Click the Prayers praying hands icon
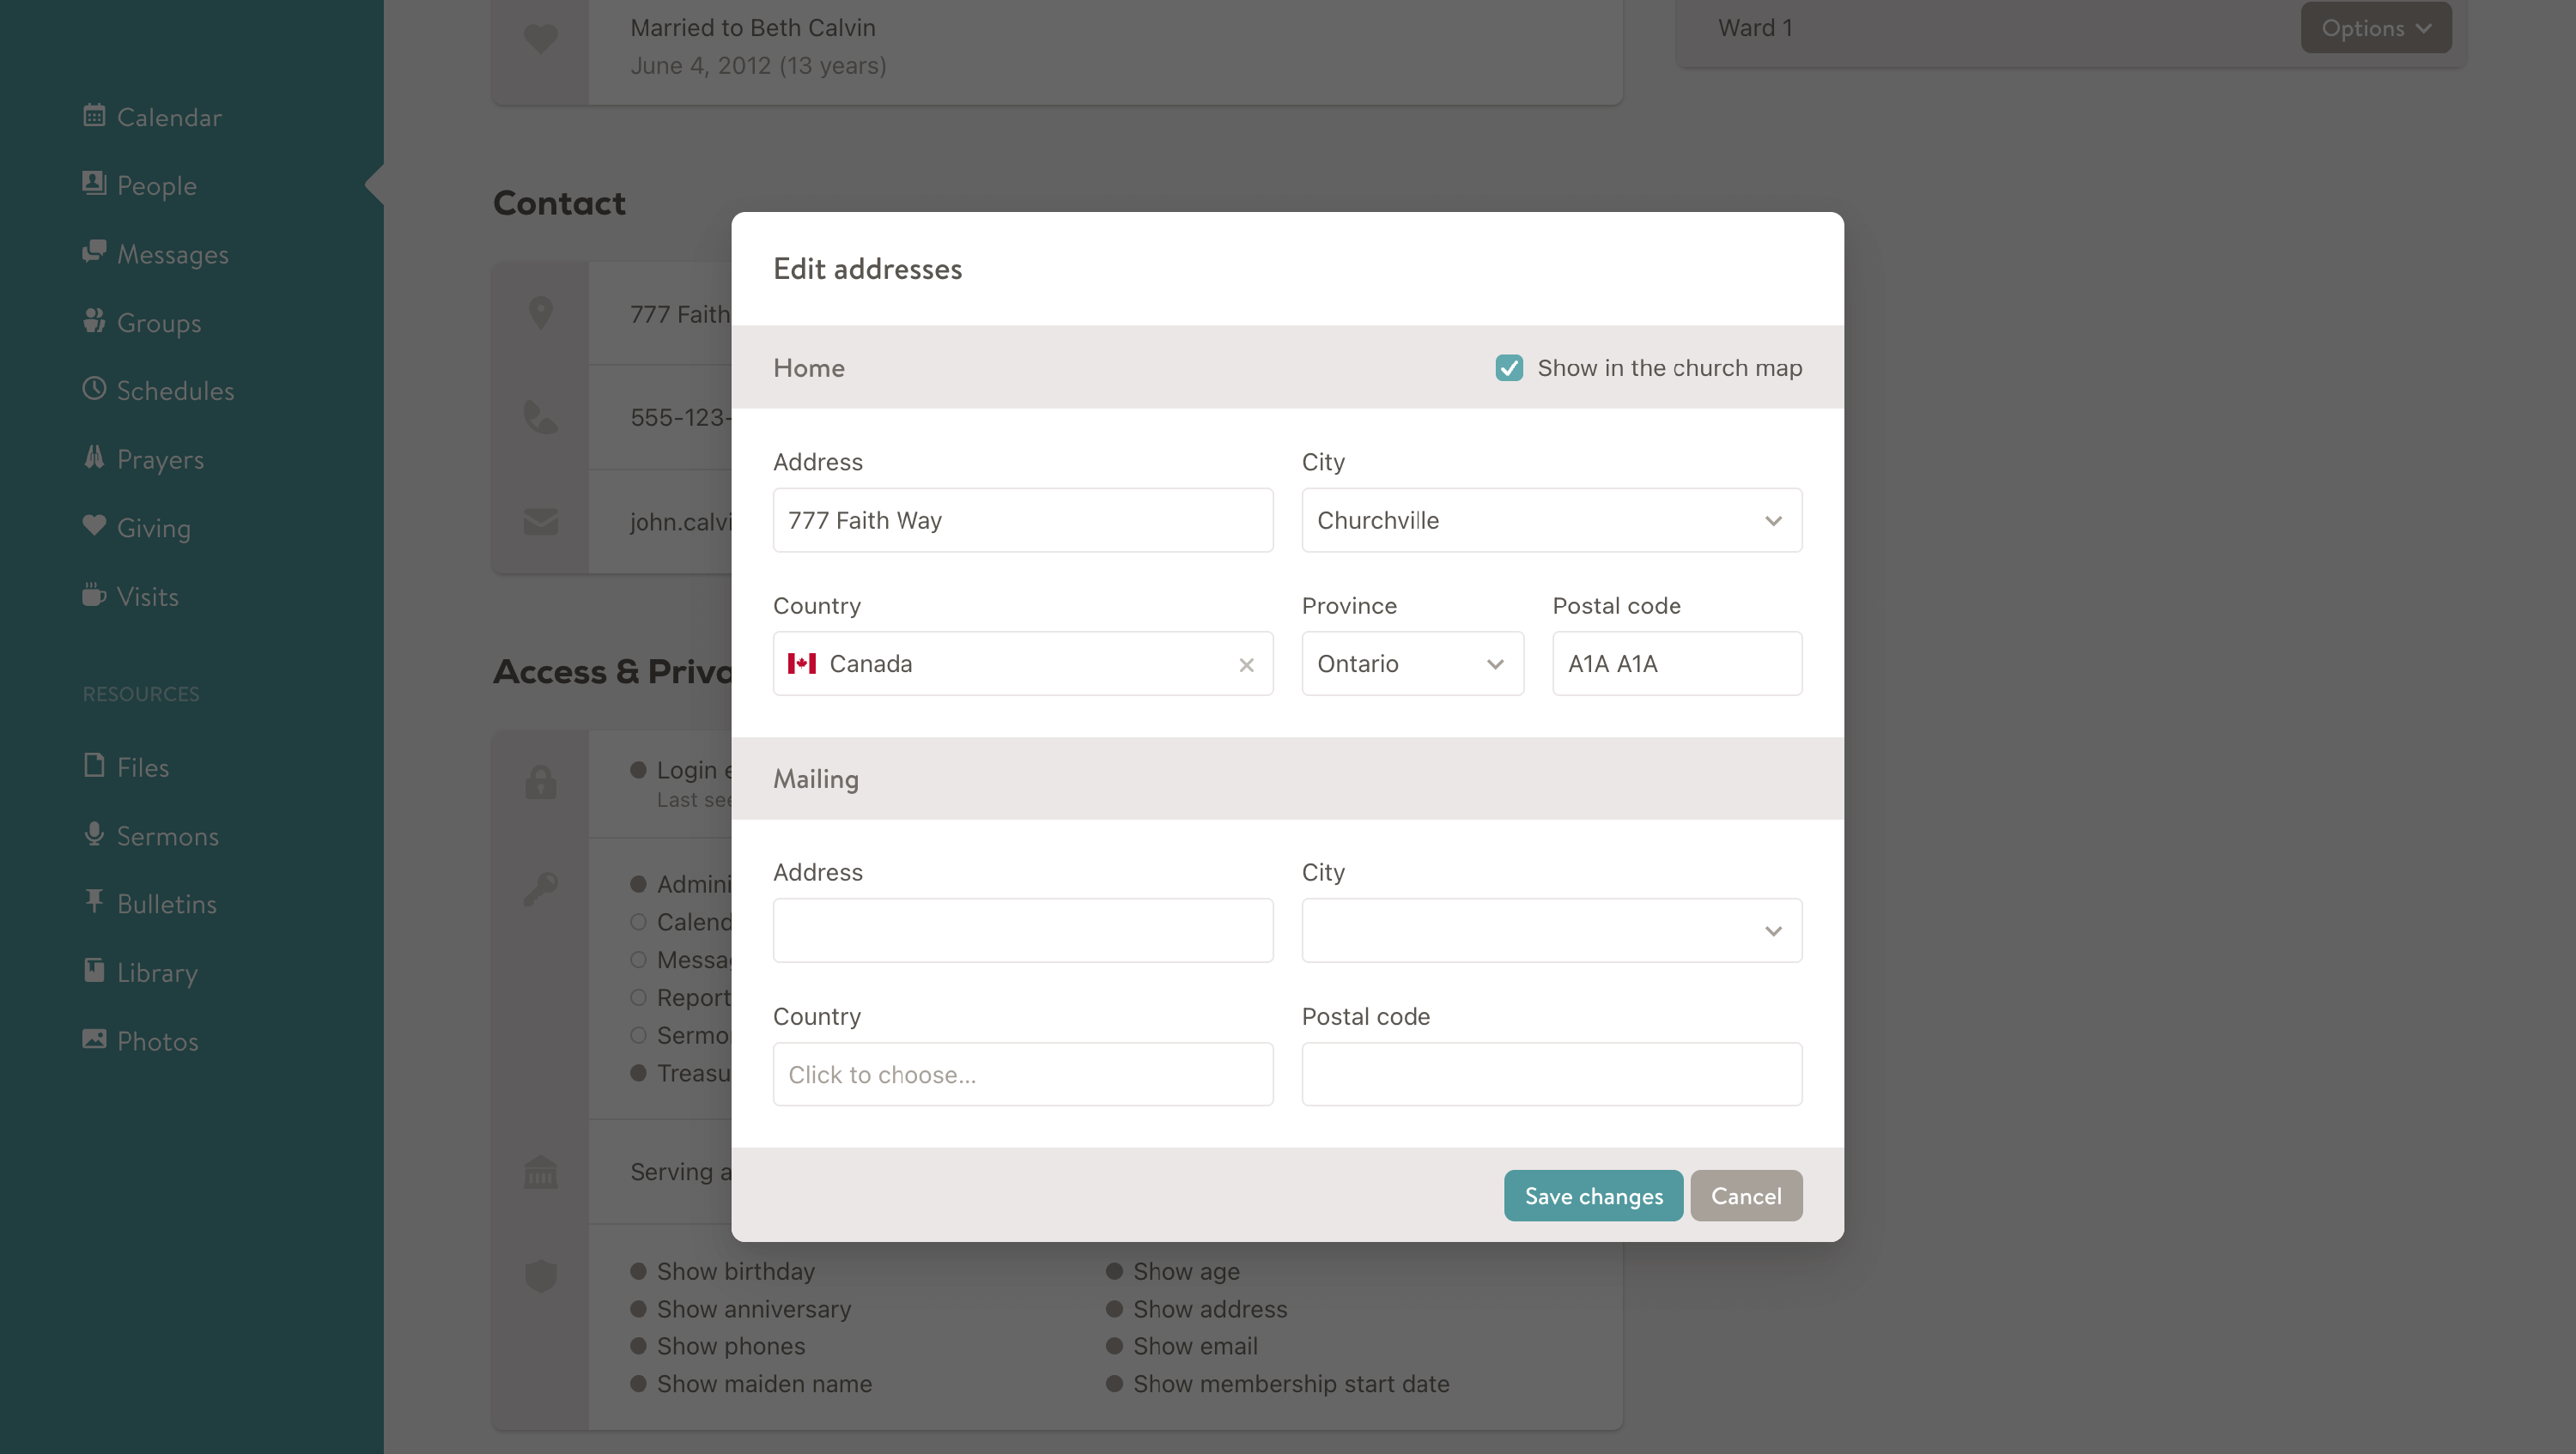2576x1454 pixels. (x=94, y=457)
